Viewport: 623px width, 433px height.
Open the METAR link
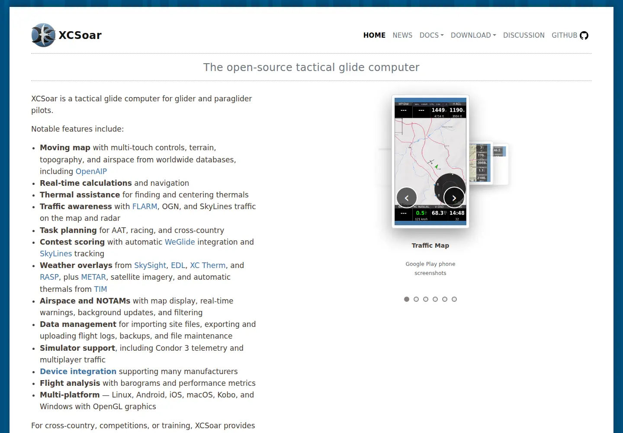pyautogui.click(x=93, y=277)
